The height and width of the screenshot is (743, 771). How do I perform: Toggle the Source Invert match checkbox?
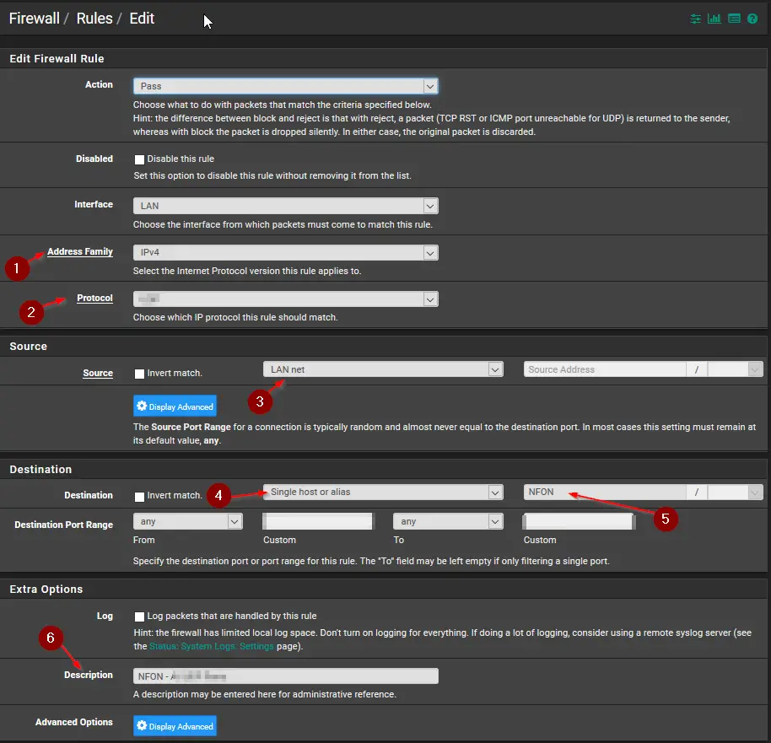(140, 374)
